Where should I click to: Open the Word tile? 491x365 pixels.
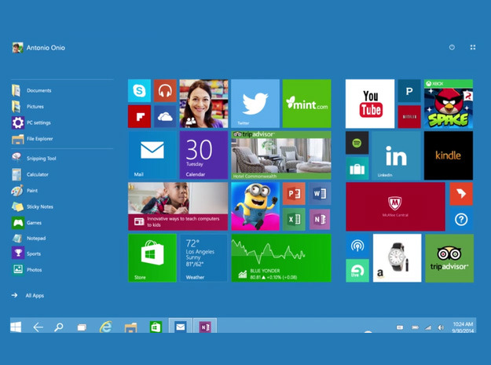320,194
